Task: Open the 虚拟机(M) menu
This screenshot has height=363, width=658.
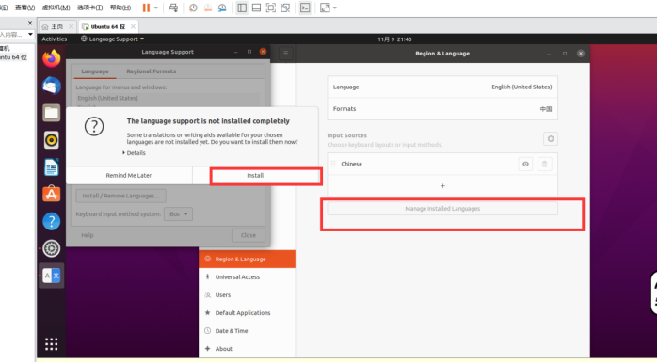Action: pos(56,8)
